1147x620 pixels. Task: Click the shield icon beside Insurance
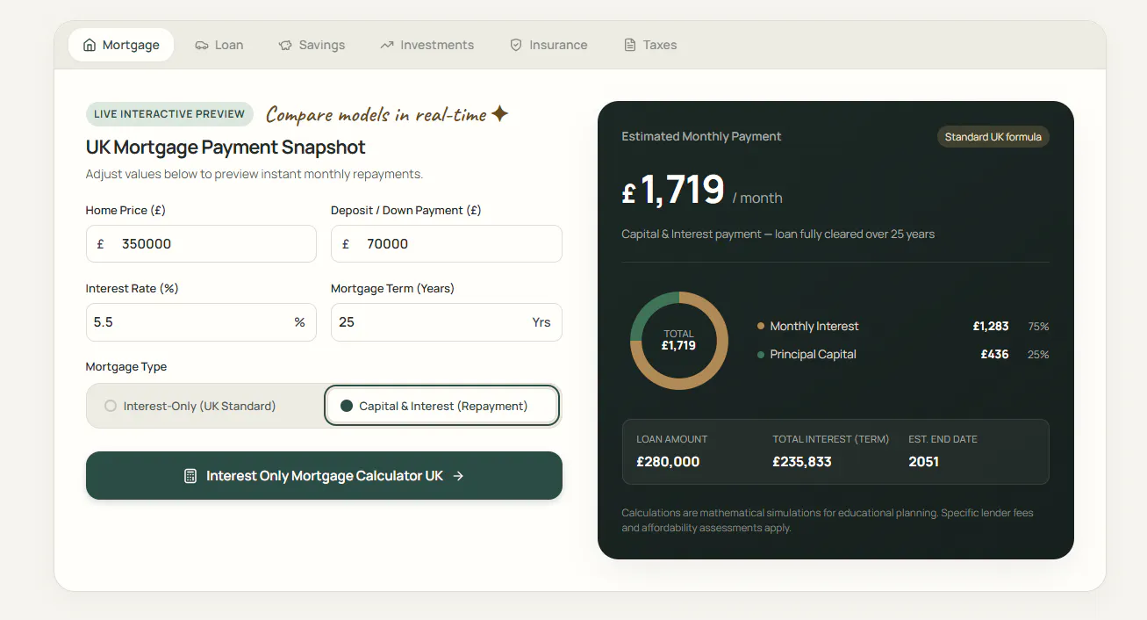[x=516, y=45]
